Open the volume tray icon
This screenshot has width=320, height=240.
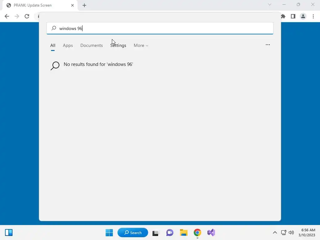(x=291, y=232)
